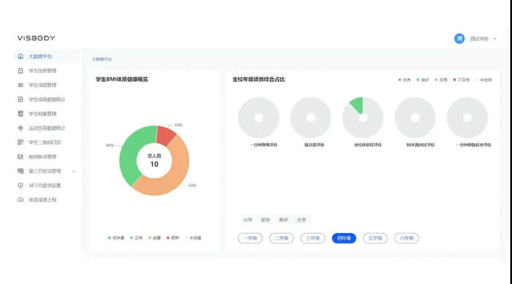512x284 pixels.
Task: Click the archive icon for 学生档案管理
Action: (20, 114)
